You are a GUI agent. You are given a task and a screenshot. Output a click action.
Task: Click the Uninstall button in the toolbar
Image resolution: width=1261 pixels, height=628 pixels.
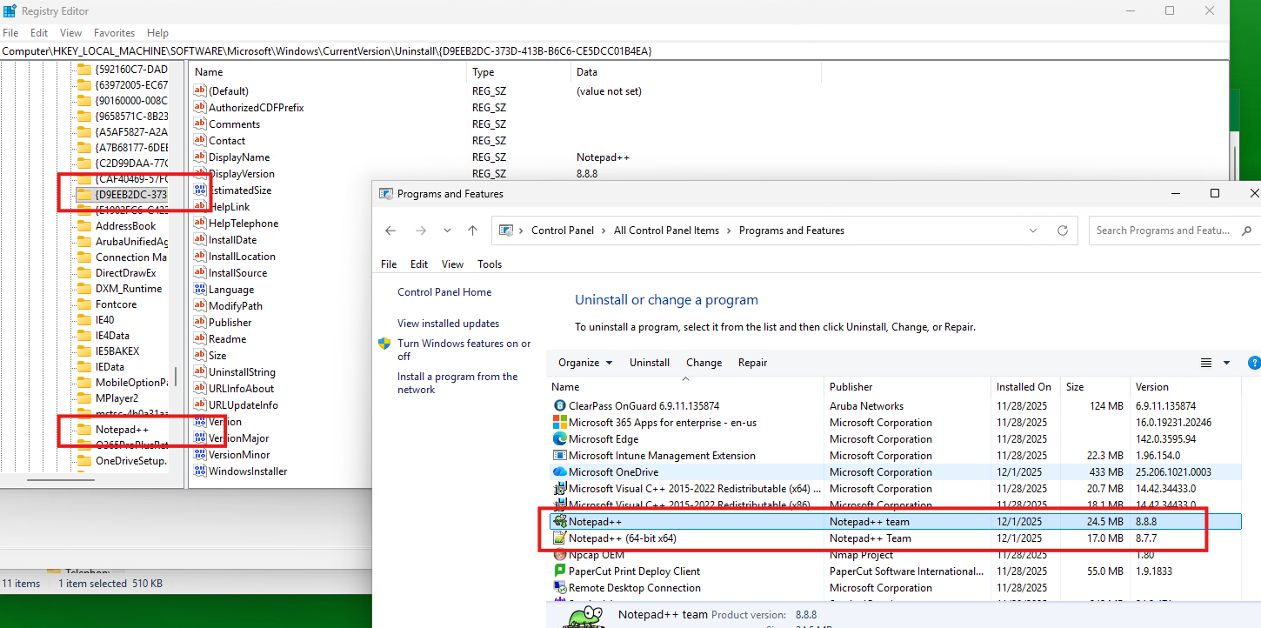click(x=650, y=363)
